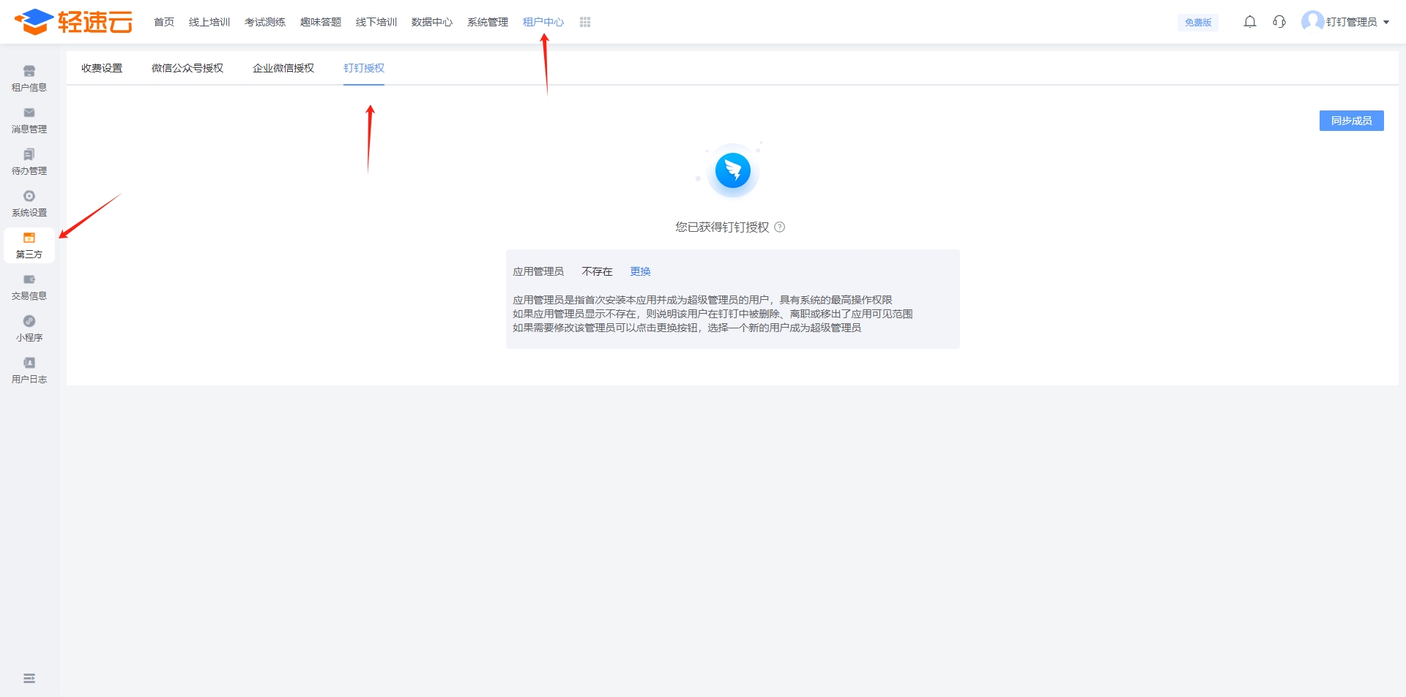Image resolution: width=1406 pixels, height=697 pixels.
Task: Go to 首页 in the top menu
Action: [x=164, y=22]
